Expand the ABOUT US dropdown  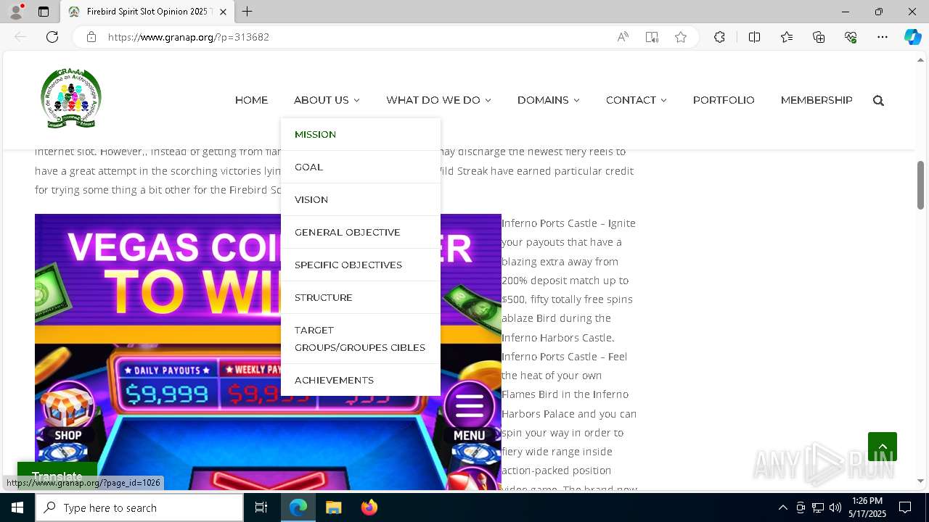pos(327,100)
